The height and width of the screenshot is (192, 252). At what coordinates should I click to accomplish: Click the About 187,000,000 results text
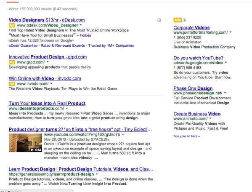[x=43, y=9]
